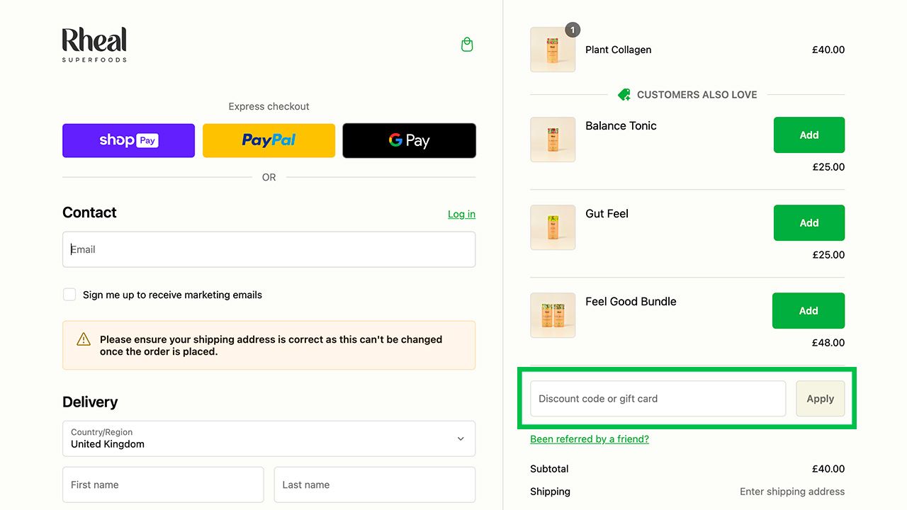This screenshot has width=907, height=510.
Task: Click the Subtotal label
Action: [x=549, y=469]
